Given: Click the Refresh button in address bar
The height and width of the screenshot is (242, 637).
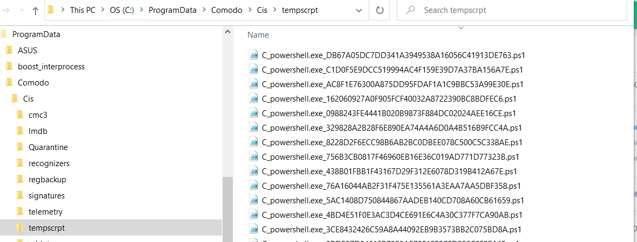Looking at the screenshot, I should pos(380,10).
